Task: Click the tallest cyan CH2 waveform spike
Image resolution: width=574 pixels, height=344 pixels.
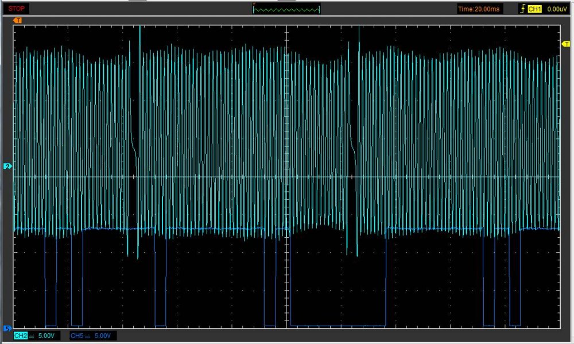Action: point(139,34)
